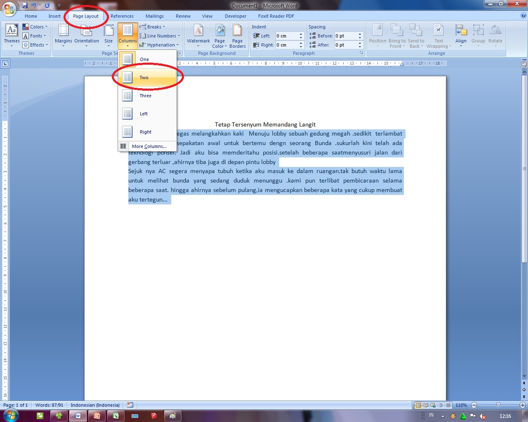Select the Watermark icon
This screenshot has width=528, height=422.
[x=198, y=35]
